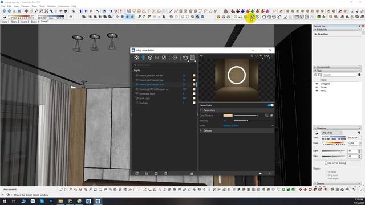Switch to Scene 1 tab
Viewport: 365px width, 205px height.
[5, 22]
